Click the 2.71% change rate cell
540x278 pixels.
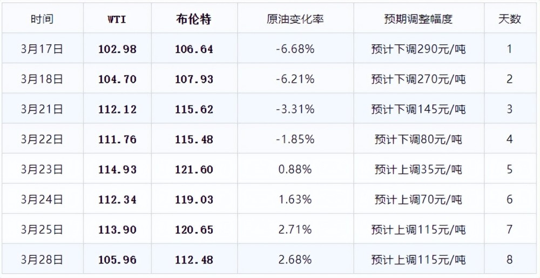[x=295, y=230]
